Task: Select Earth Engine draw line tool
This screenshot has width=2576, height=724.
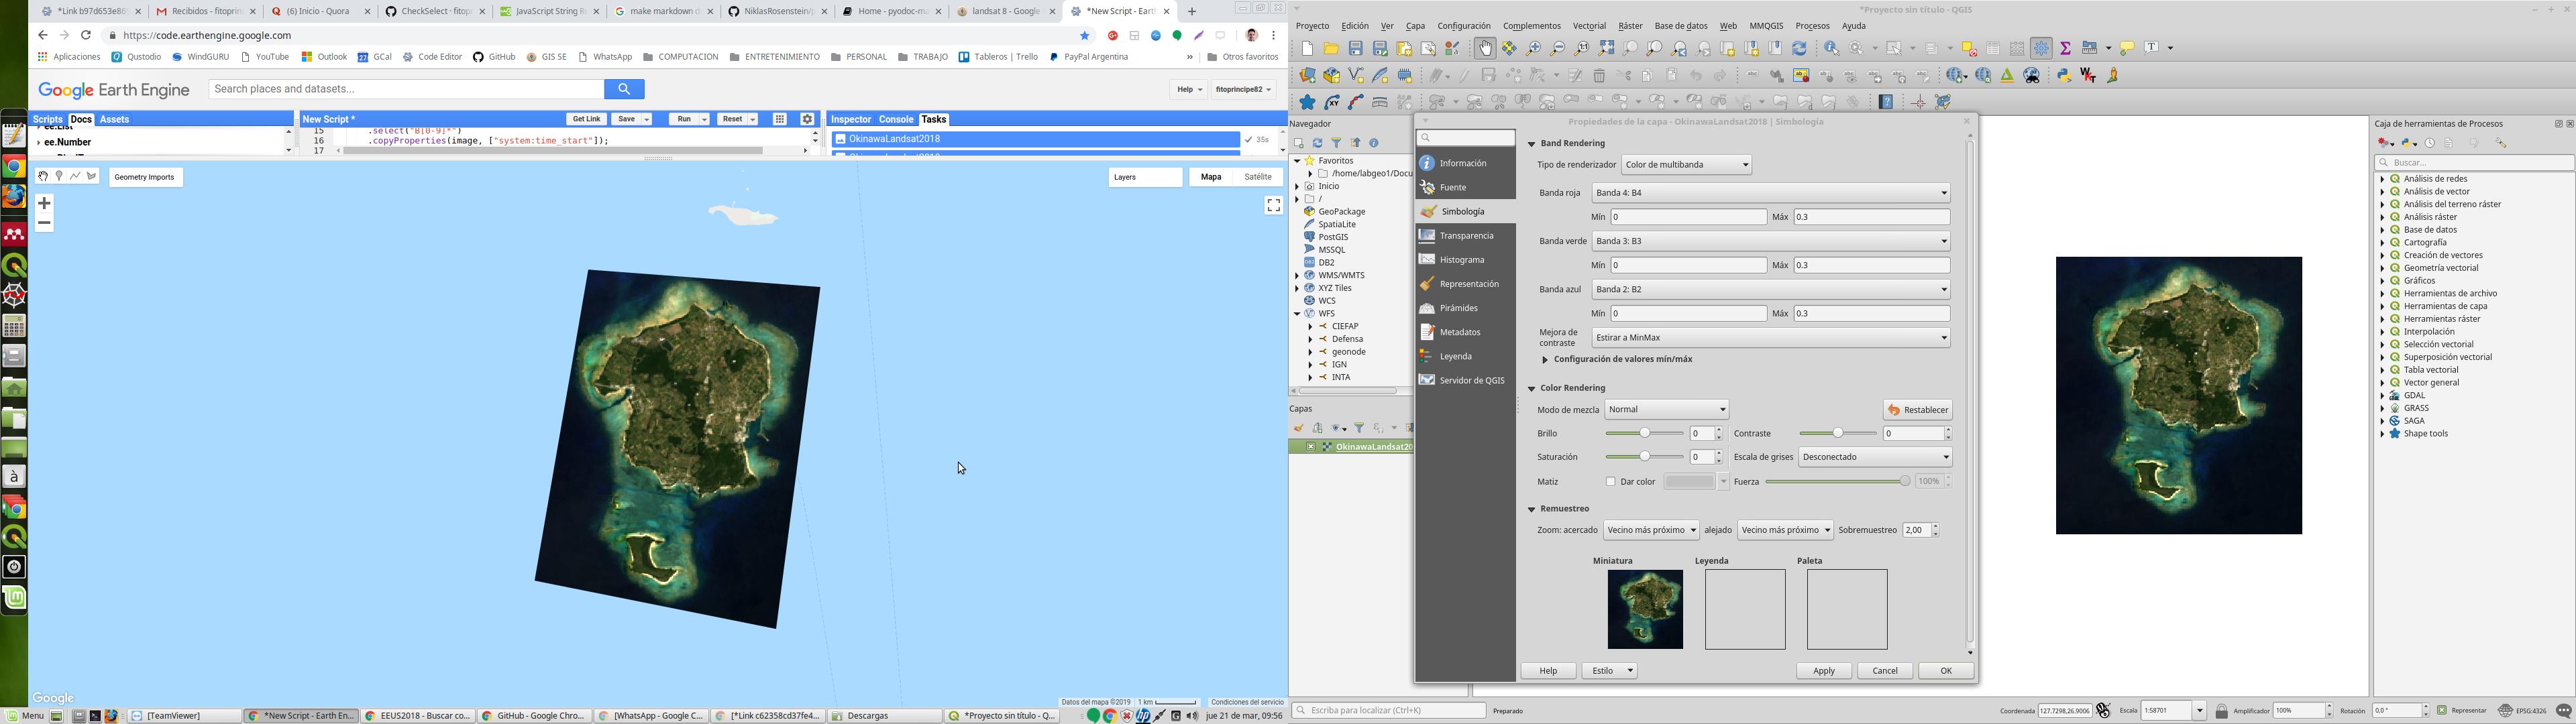Action: [x=75, y=176]
